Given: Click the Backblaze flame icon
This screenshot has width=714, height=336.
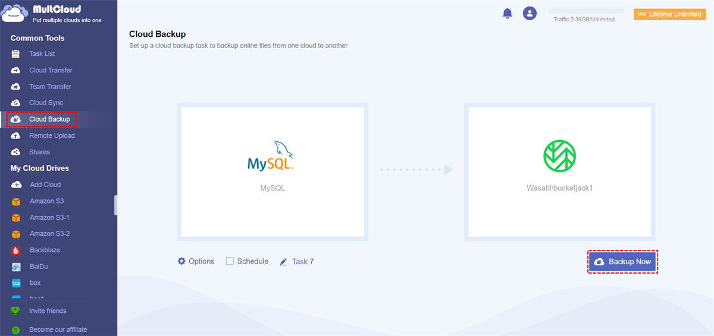Looking at the screenshot, I should pos(16,251).
